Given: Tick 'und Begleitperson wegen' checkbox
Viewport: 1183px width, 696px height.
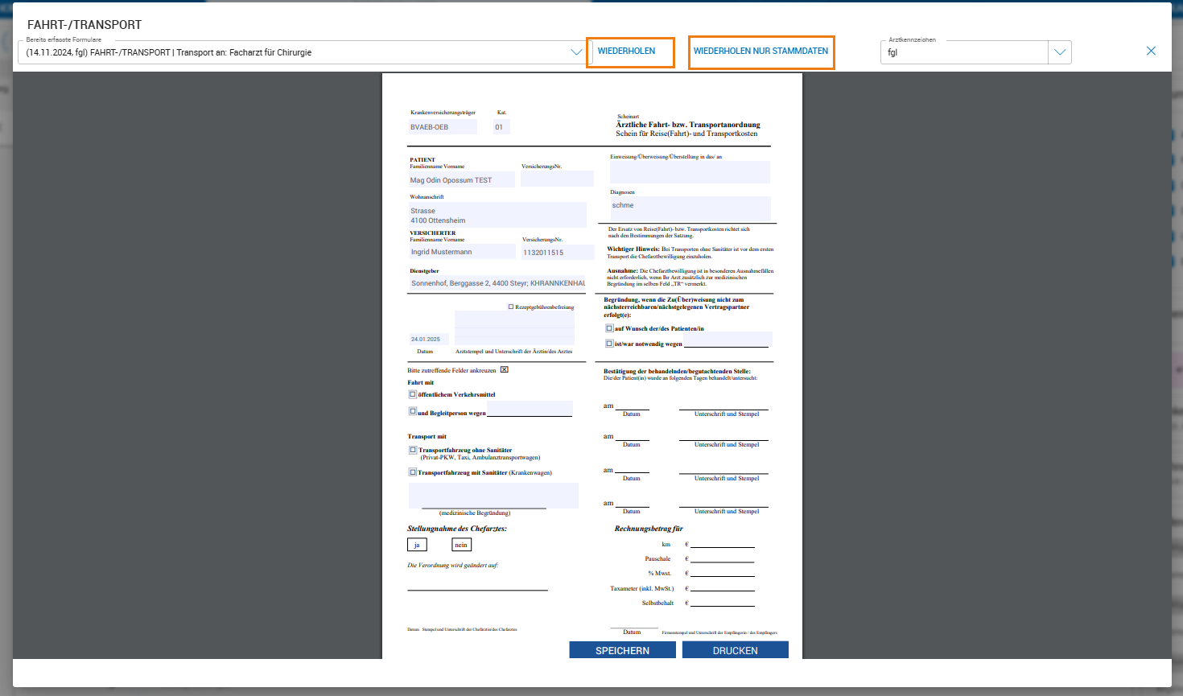Looking at the screenshot, I should (413, 411).
